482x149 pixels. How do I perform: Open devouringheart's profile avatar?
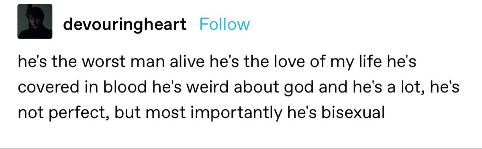[35, 21]
